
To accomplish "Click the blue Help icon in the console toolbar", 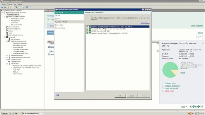I will pos(27,7).
